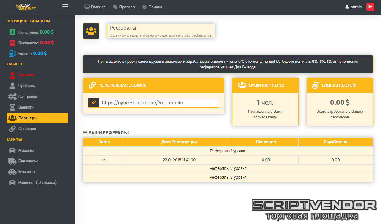381x224 pixels.
Task: Click the Вывести hourglass icon
Action: [x=12, y=107]
